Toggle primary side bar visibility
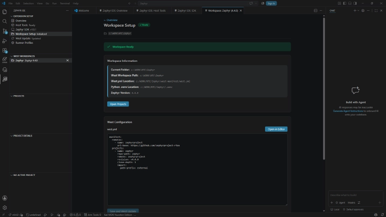386x217 pixels. [344, 3]
